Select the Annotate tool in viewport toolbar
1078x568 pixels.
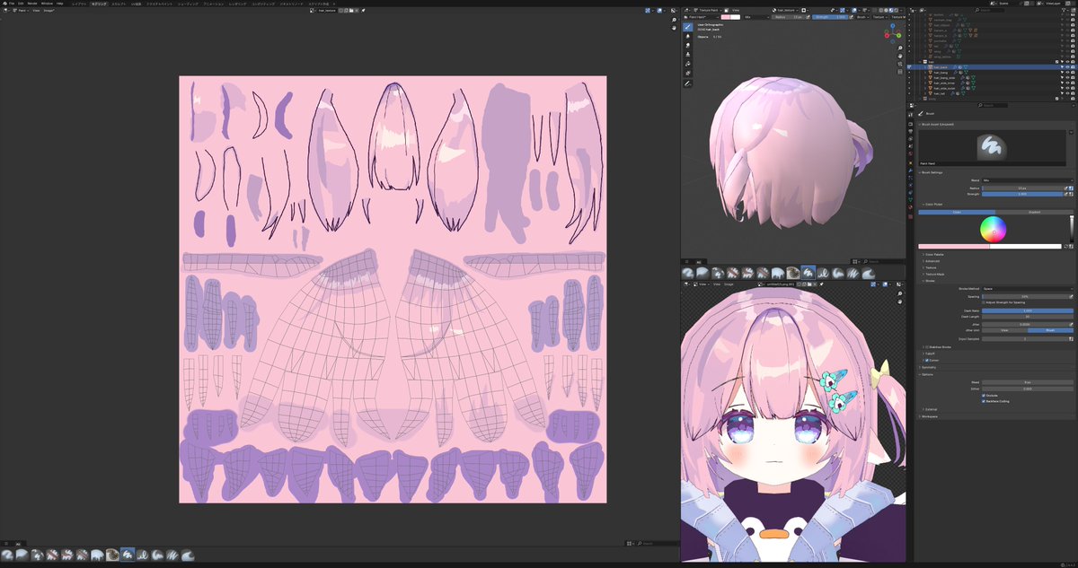click(687, 83)
